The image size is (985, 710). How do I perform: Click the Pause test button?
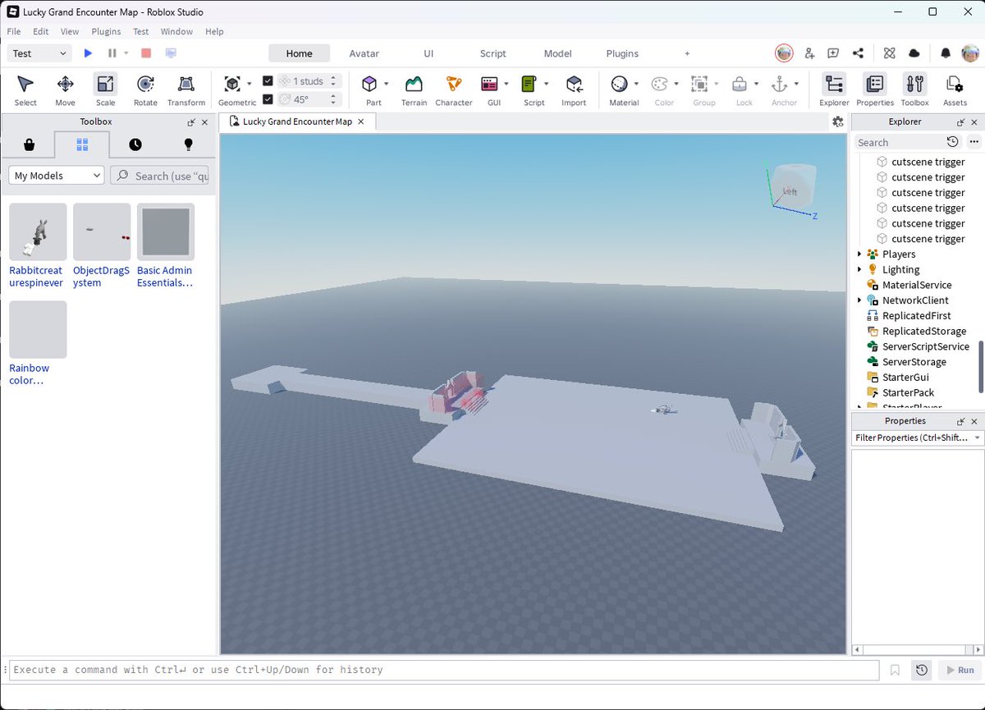click(x=112, y=53)
